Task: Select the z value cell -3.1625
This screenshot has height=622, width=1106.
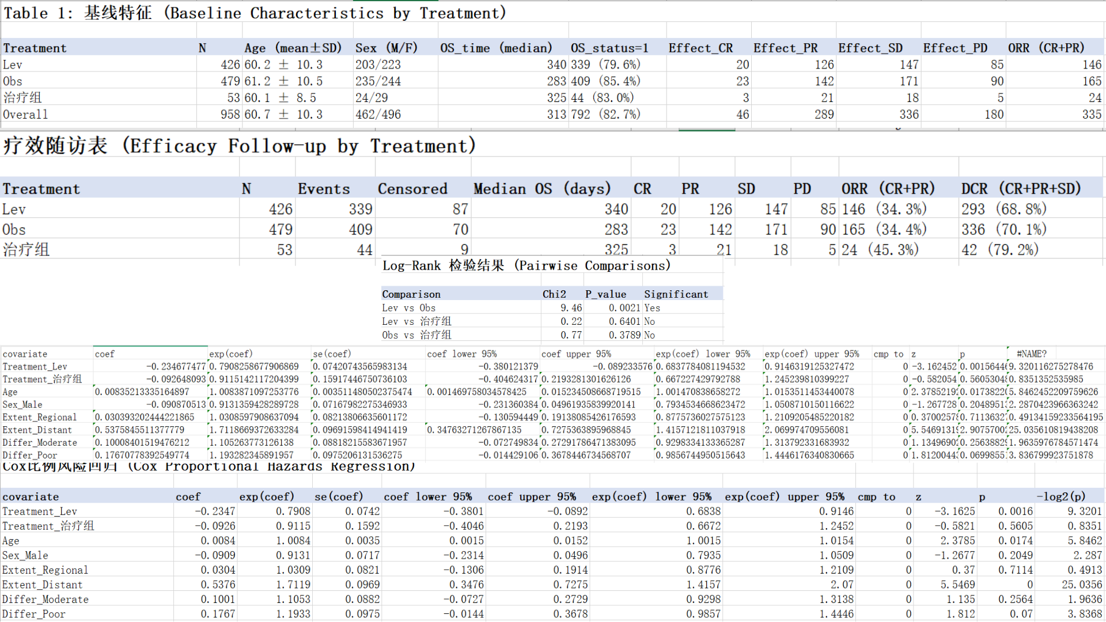Action: coord(955,511)
